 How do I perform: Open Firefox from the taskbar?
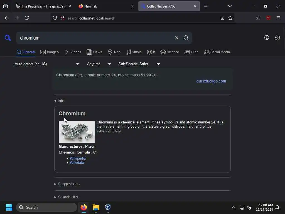pos(83,207)
